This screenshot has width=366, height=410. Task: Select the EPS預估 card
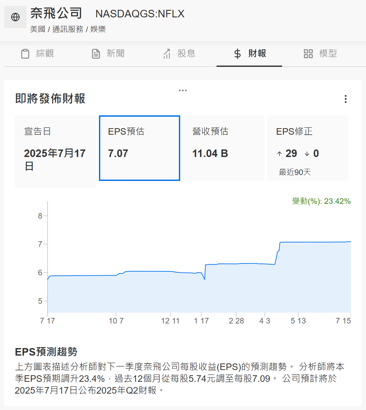coord(140,148)
